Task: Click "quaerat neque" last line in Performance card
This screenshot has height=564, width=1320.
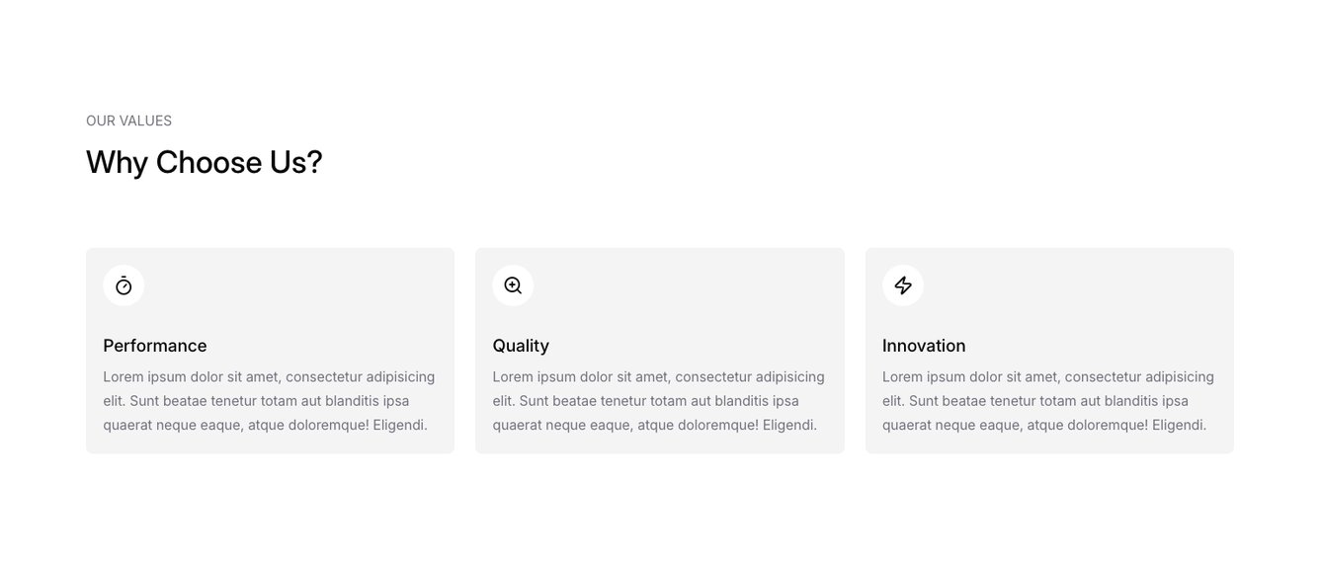Action: coord(265,425)
